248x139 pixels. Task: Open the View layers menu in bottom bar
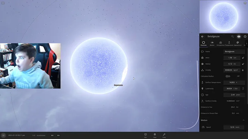(x=155, y=135)
